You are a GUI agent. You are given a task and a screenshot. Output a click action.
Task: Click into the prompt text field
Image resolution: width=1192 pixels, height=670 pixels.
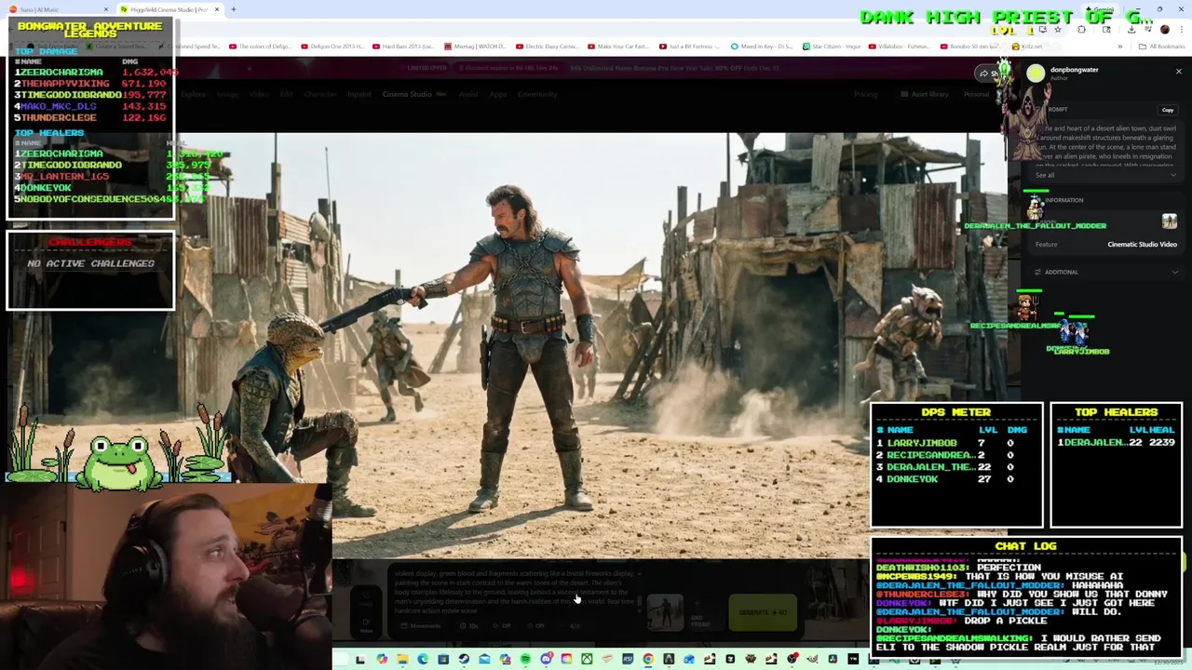(x=514, y=593)
